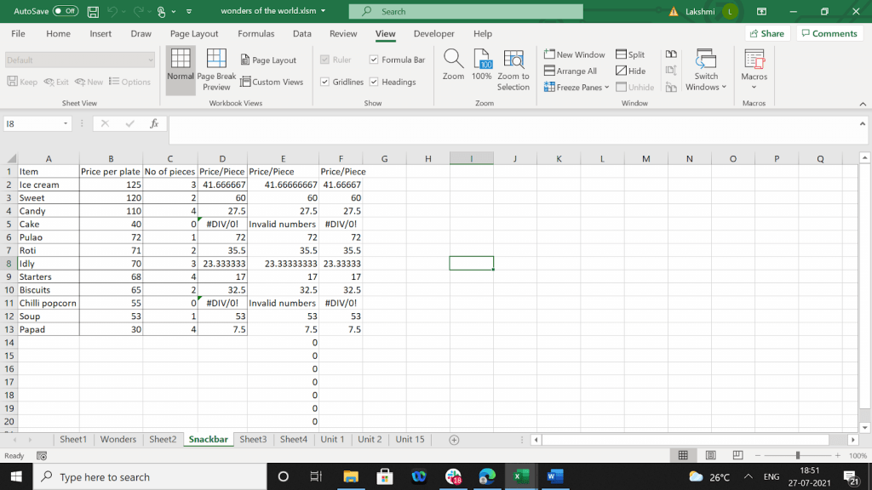Uncheck the Gridlines checkbox
The height and width of the screenshot is (490, 872).
[325, 82]
